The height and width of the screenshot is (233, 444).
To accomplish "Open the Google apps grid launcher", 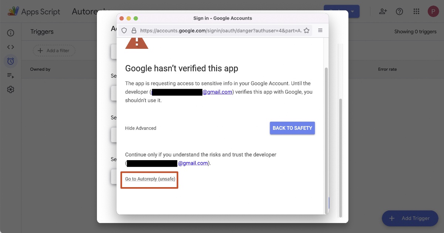I will pyautogui.click(x=416, y=11).
